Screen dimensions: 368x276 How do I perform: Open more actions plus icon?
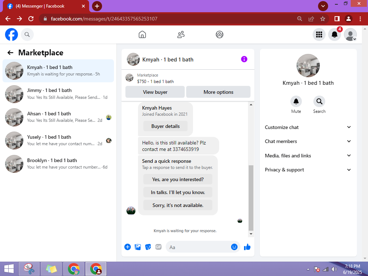128,247
